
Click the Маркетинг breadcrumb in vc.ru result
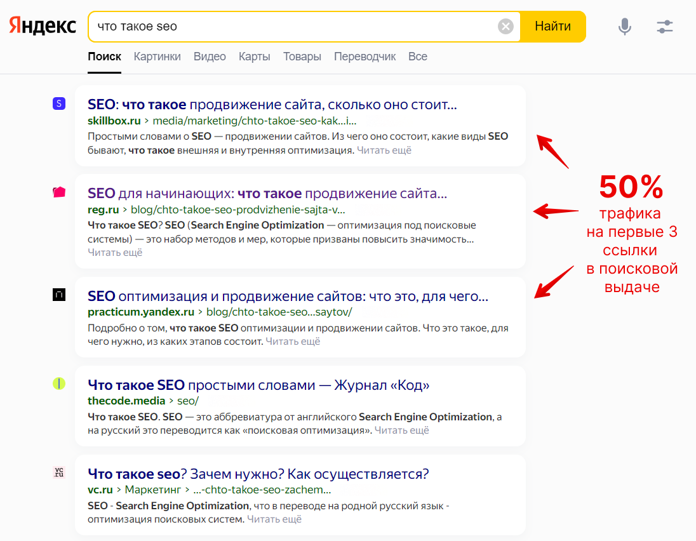click(152, 490)
